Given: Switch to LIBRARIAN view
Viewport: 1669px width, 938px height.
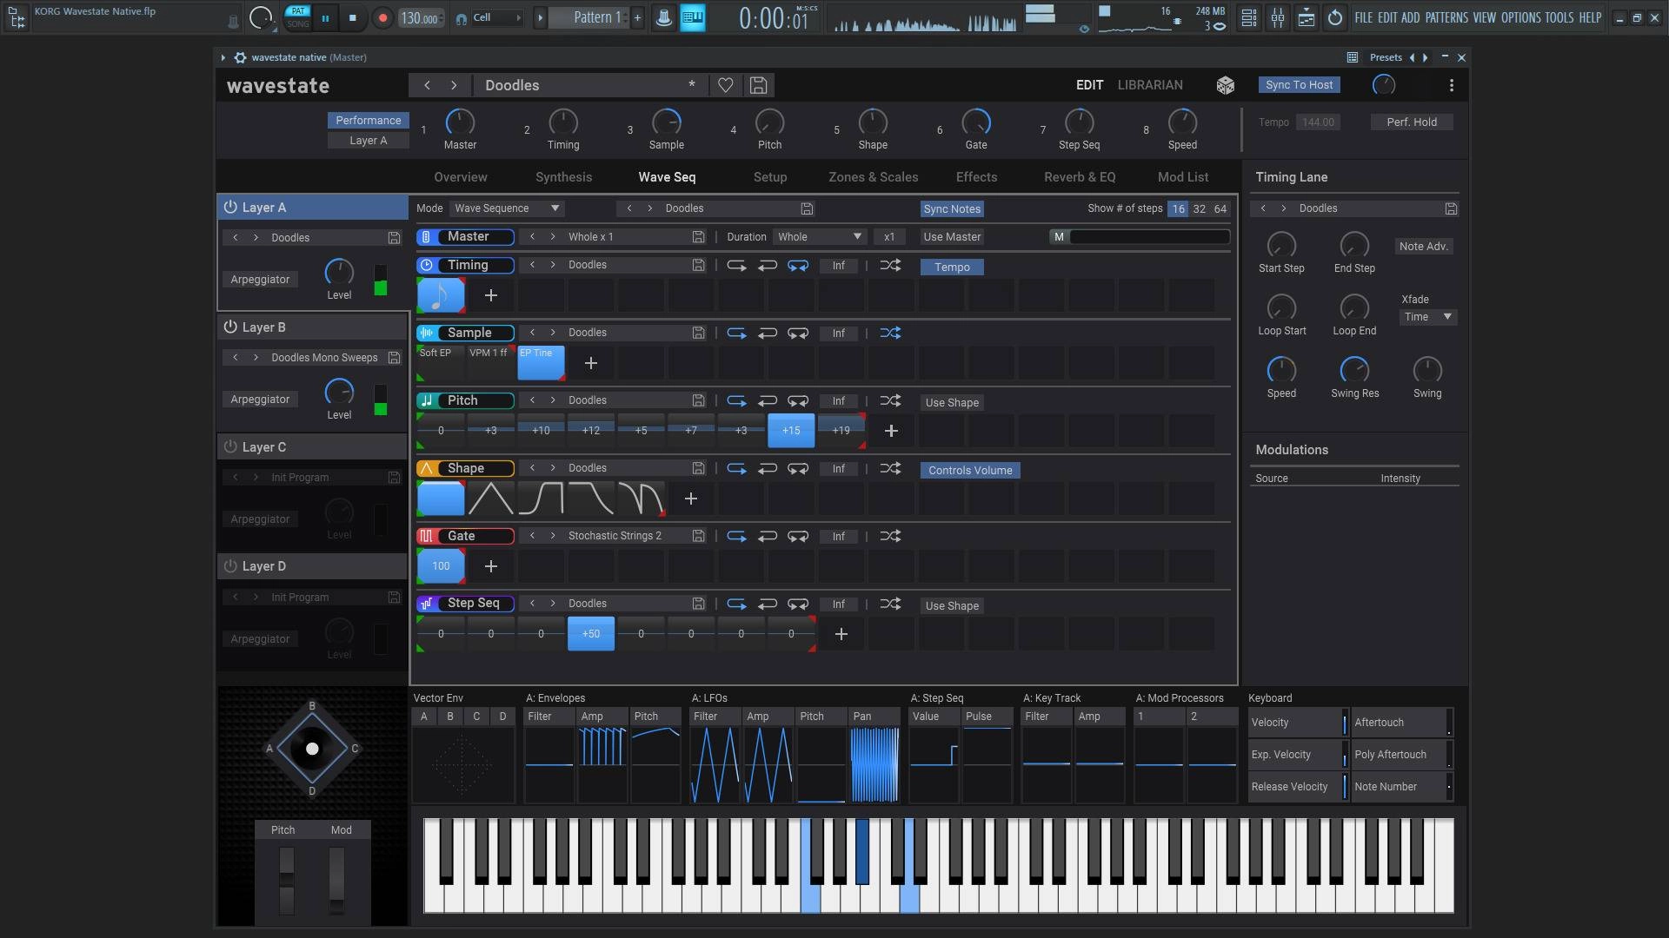Looking at the screenshot, I should [1150, 85].
